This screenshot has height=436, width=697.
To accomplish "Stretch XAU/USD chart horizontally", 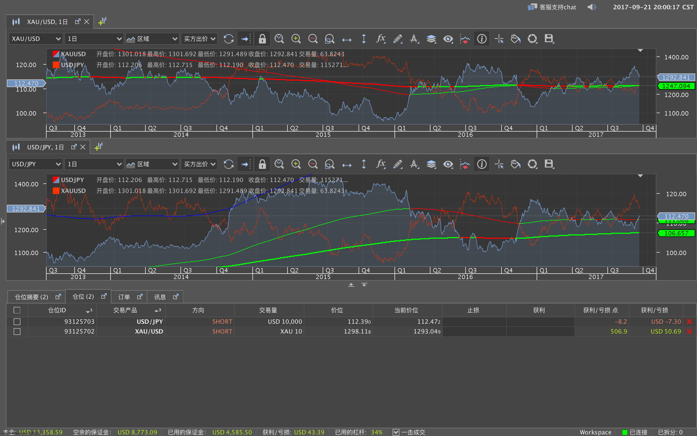I will click(x=347, y=39).
